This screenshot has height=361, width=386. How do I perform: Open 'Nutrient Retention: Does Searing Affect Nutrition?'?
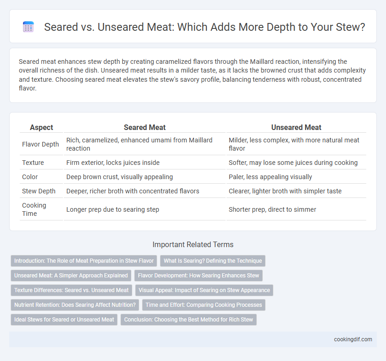coord(75,305)
